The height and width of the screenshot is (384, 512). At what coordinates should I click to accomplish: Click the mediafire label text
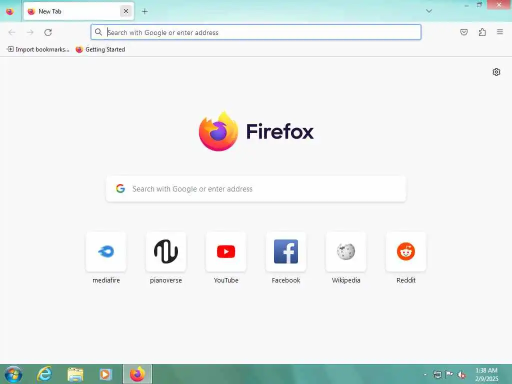[106, 280]
